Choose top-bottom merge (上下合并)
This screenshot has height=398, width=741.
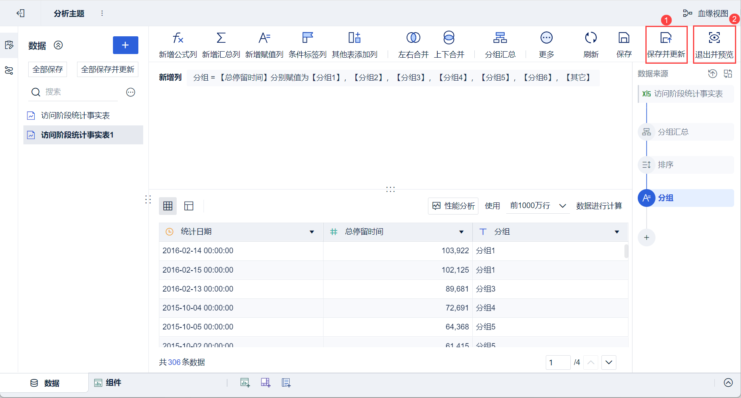tap(449, 45)
